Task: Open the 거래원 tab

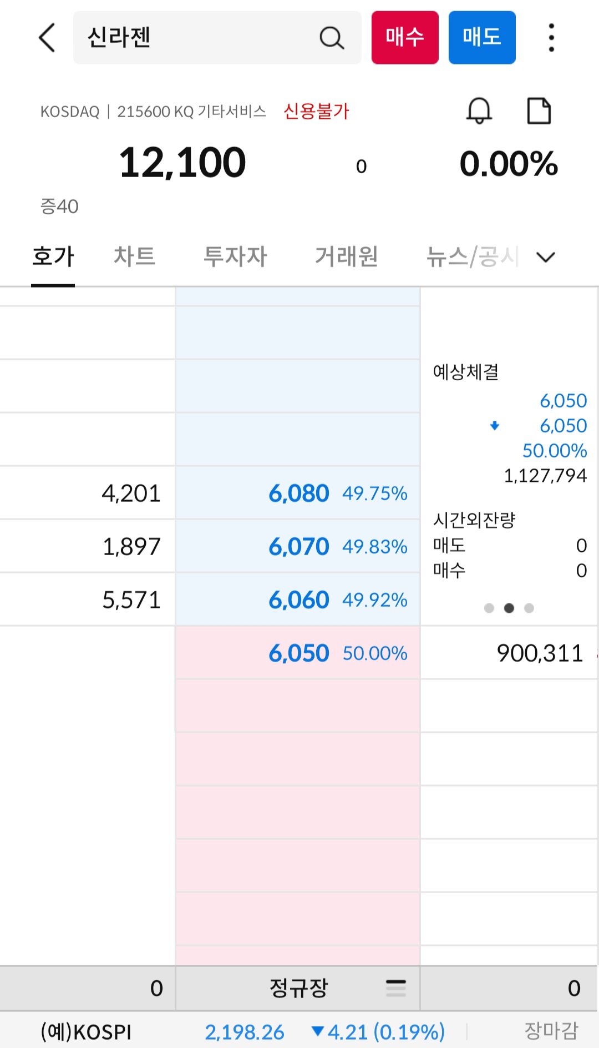Action: point(347,256)
